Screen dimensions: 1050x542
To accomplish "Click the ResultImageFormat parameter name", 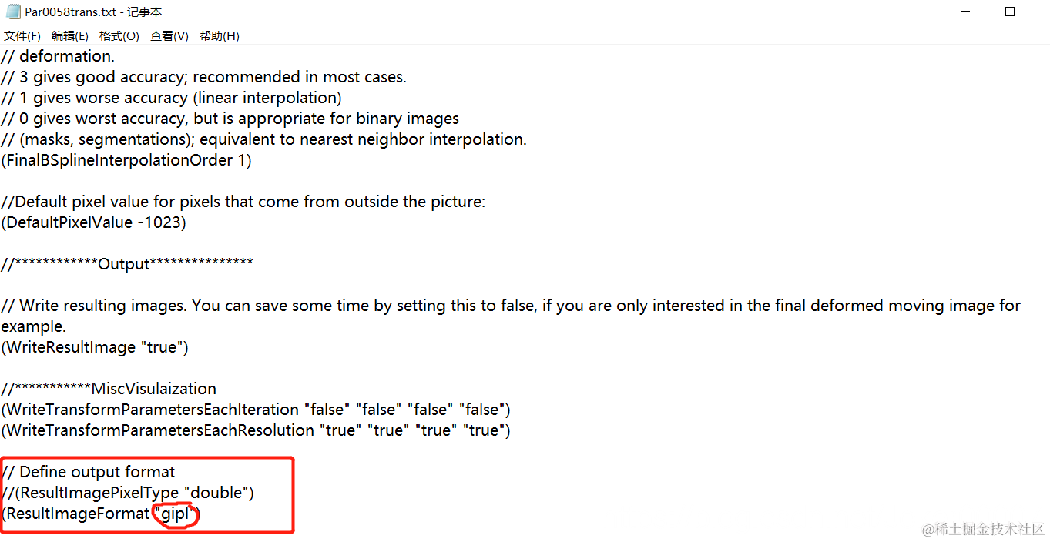I will point(78,514).
